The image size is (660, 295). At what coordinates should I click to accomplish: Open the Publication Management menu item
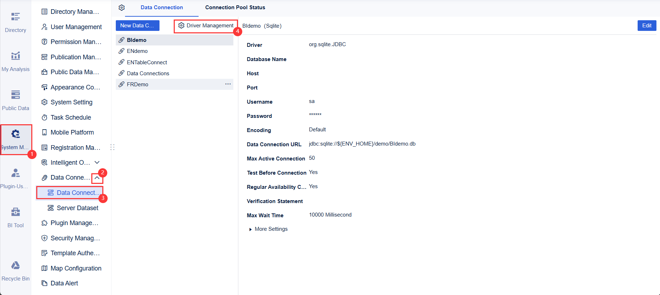(x=71, y=57)
